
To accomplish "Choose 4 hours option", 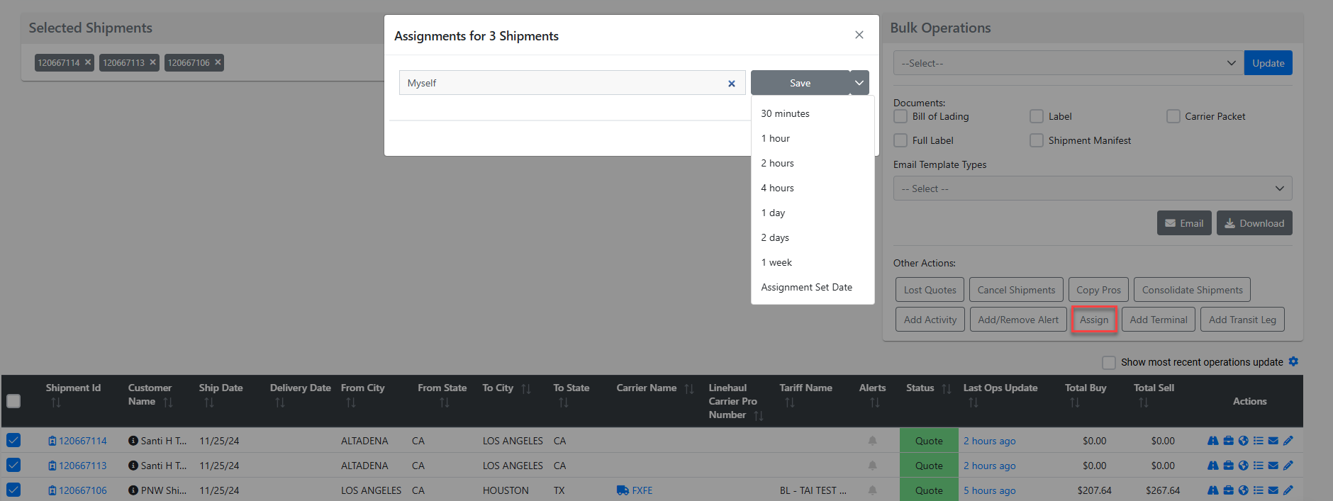I will coord(813,188).
